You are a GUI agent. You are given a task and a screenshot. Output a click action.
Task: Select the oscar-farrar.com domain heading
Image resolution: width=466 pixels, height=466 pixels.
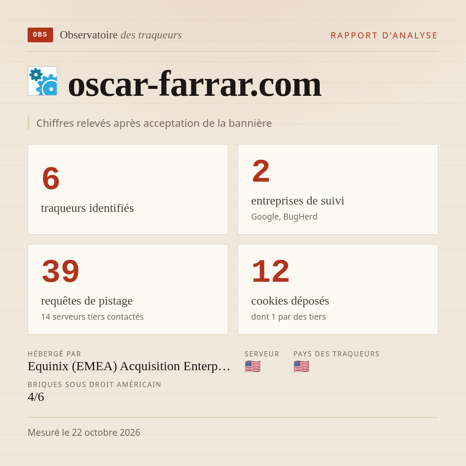195,84
